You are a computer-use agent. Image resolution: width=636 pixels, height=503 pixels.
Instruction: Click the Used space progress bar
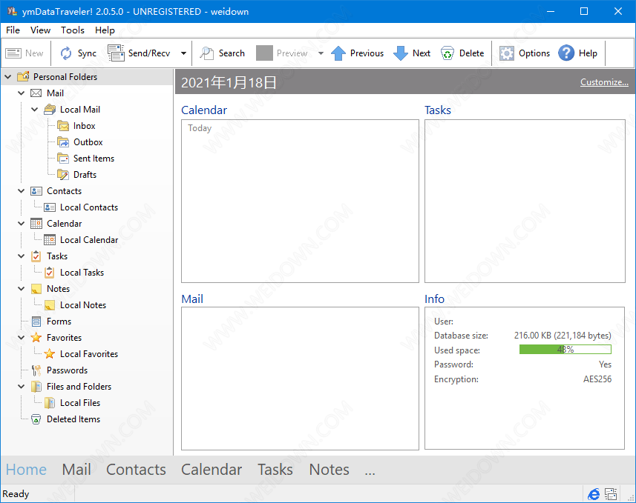click(565, 350)
